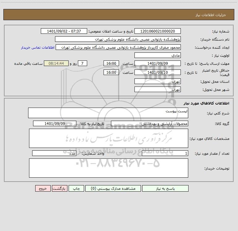Click the unit of measure field 'عدد'
This screenshot has width=238, height=231.
[x=54, y=153]
